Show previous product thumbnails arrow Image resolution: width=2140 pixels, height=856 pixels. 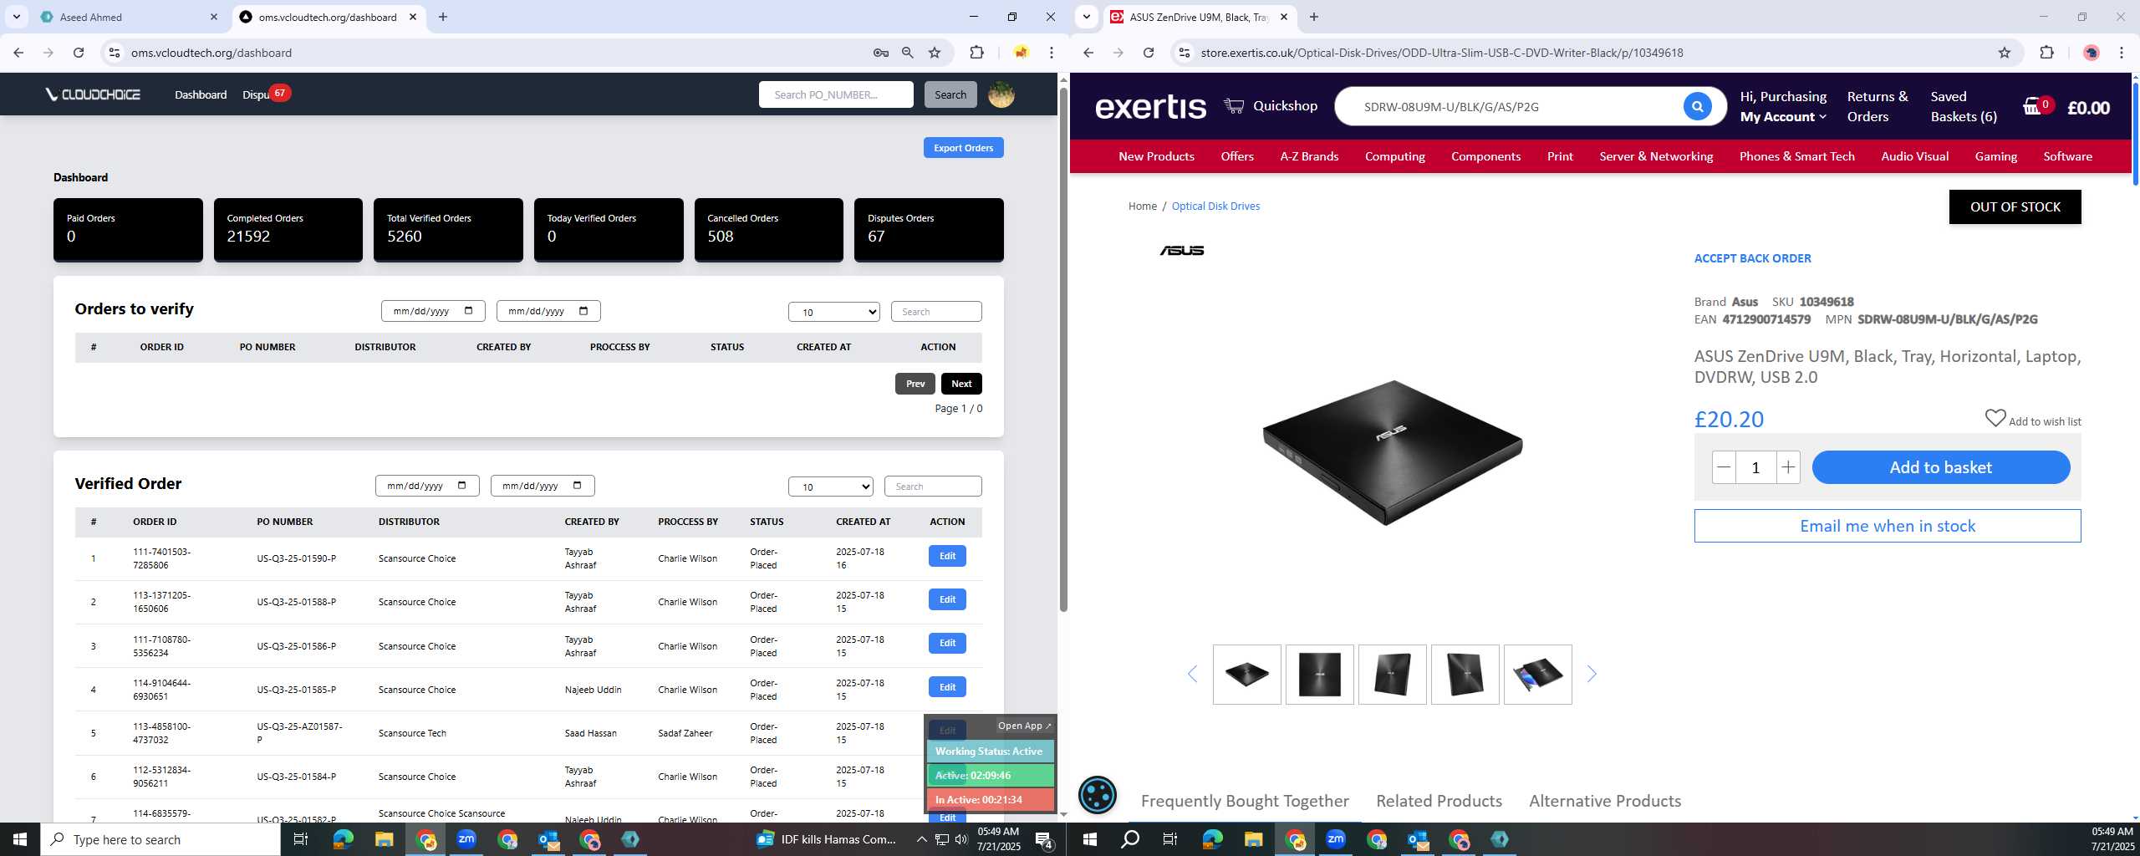pos(1193,674)
